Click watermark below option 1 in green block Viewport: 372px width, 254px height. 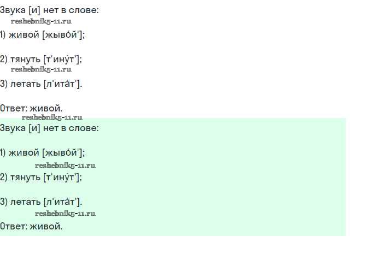65,165
